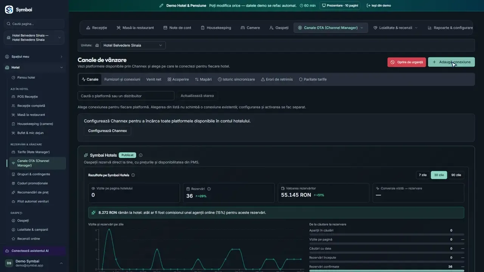Image resolution: width=484 pixels, height=272 pixels.
Task: Open info icon next to Publicat badge
Action: pos(141,155)
